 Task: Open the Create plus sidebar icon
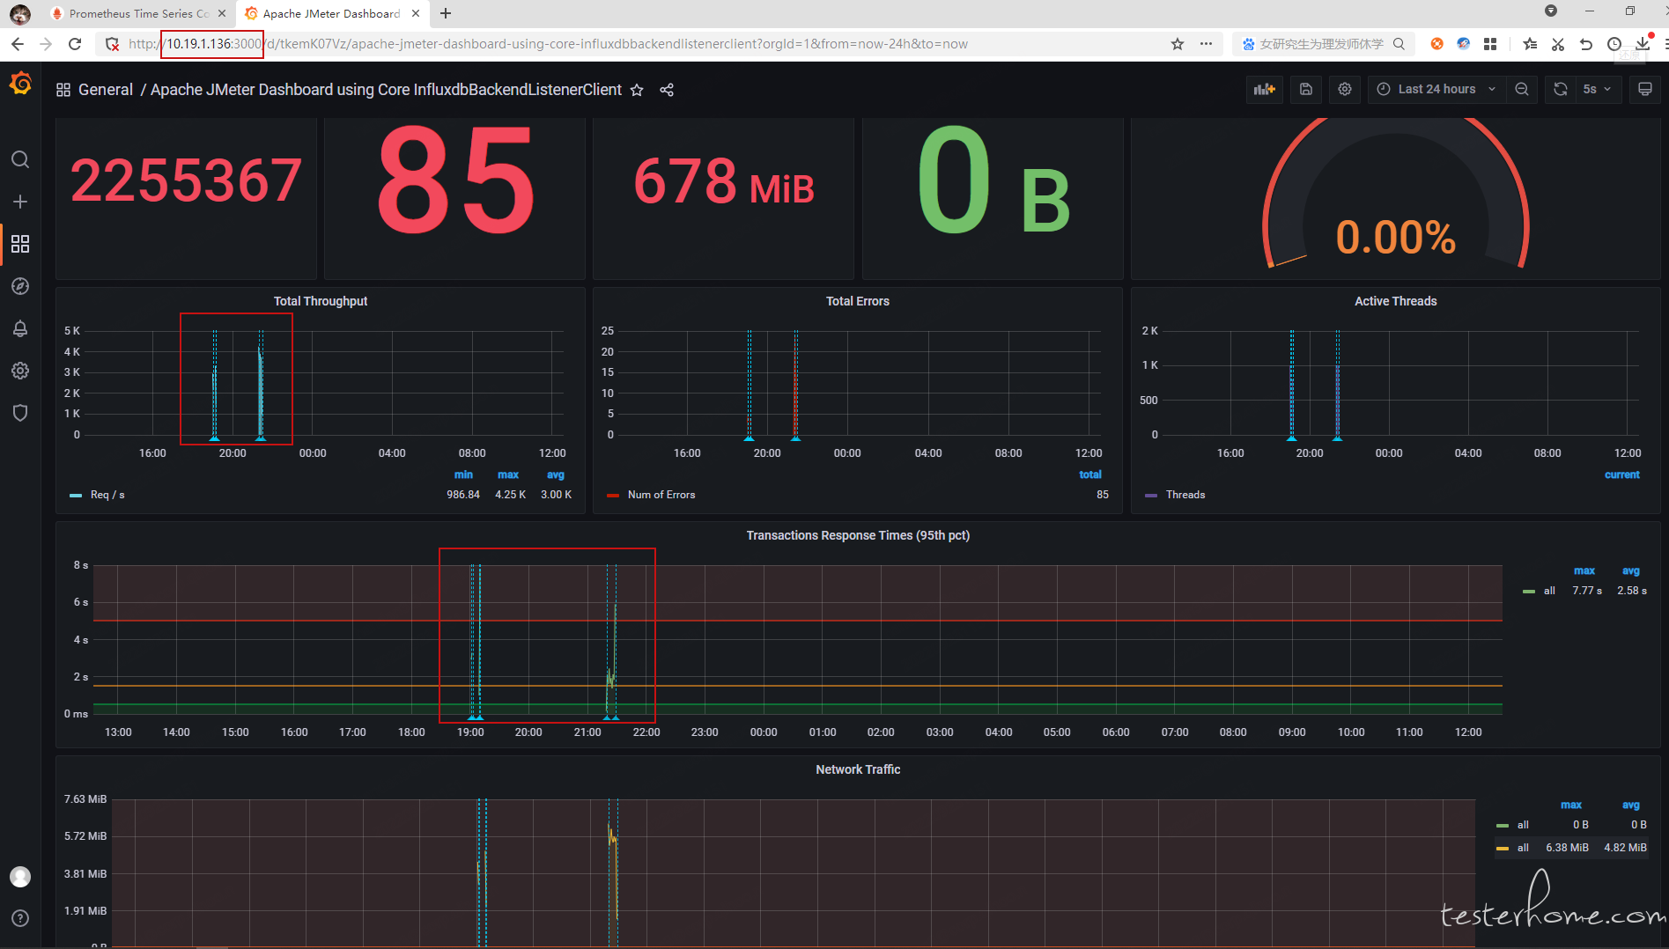[20, 202]
